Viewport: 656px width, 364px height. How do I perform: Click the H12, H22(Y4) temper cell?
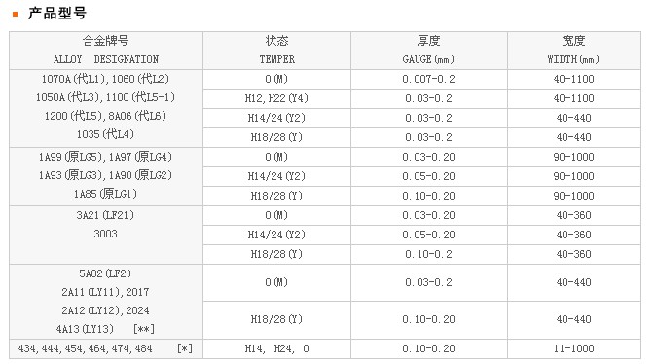[276, 98]
